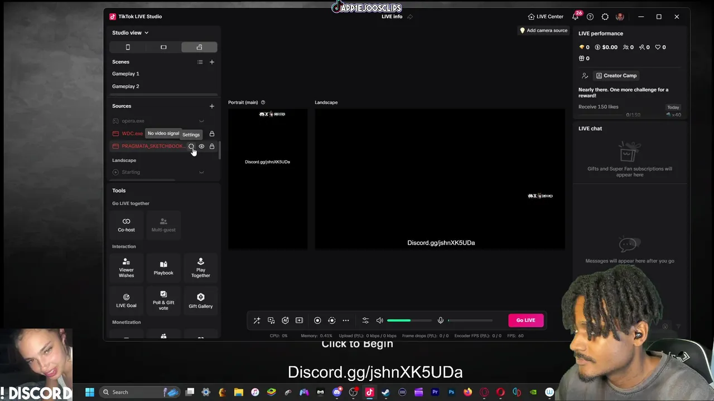The height and width of the screenshot is (401, 714).
Task: Open the audio mixer sliders icon
Action: (365, 320)
